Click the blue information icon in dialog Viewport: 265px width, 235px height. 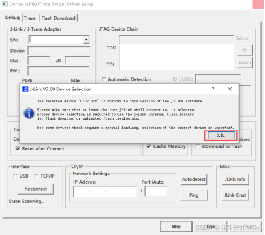pyautogui.click(x=29, y=113)
